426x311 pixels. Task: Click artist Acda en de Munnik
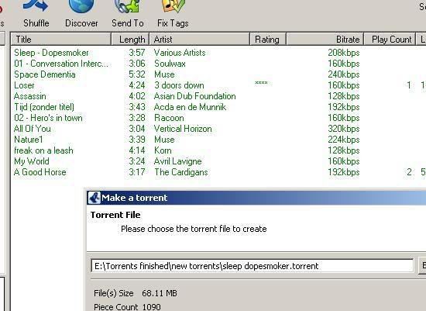190,107
